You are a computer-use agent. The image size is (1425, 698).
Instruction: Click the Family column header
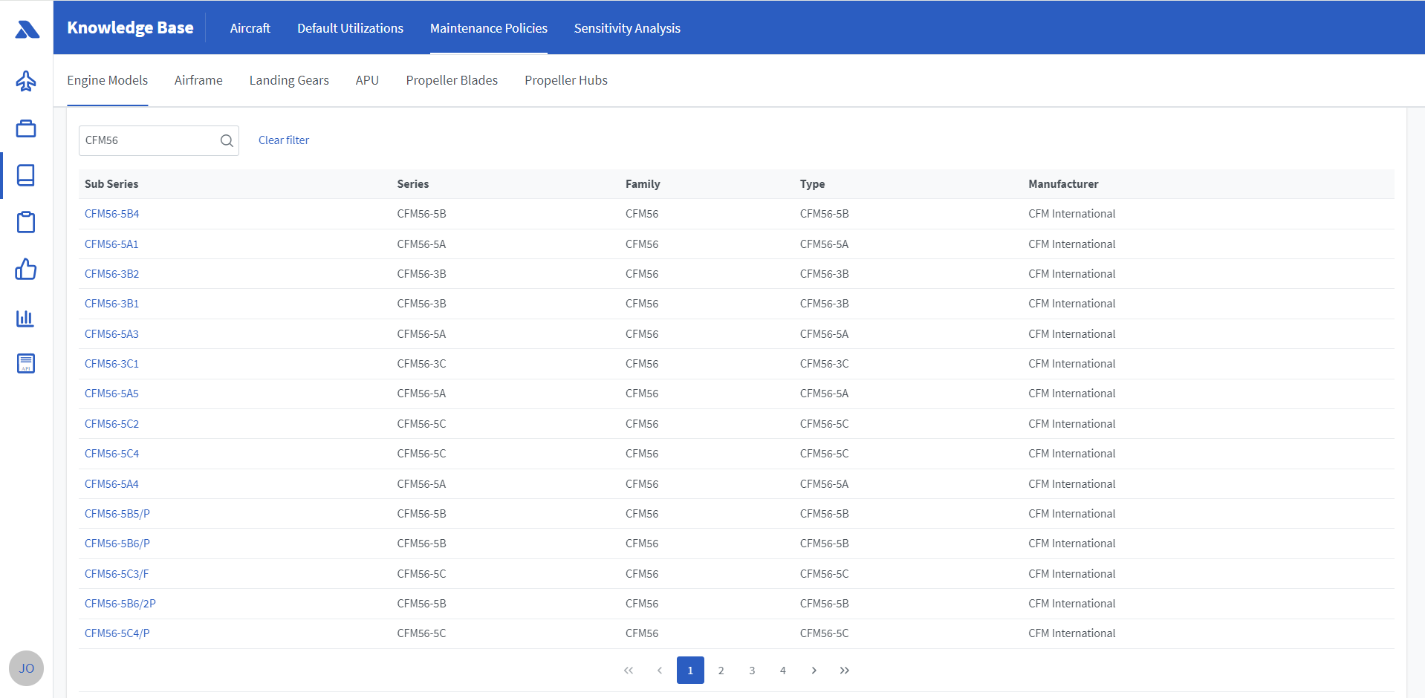643,184
